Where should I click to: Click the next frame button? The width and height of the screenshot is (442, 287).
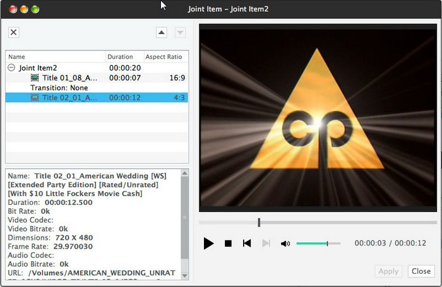[x=266, y=243]
